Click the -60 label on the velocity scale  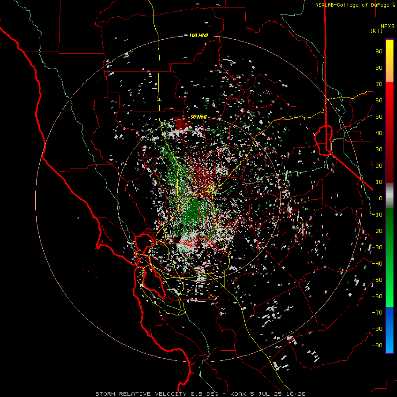pos(377,296)
